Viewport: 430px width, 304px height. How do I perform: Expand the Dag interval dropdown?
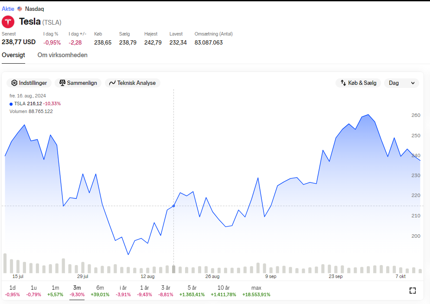(401, 83)
